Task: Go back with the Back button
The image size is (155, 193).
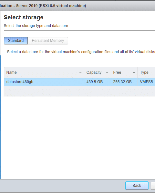Action: tap(137, 186)
